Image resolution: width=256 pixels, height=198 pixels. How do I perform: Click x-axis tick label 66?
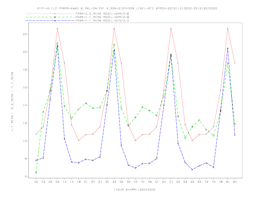click(192, 182)
